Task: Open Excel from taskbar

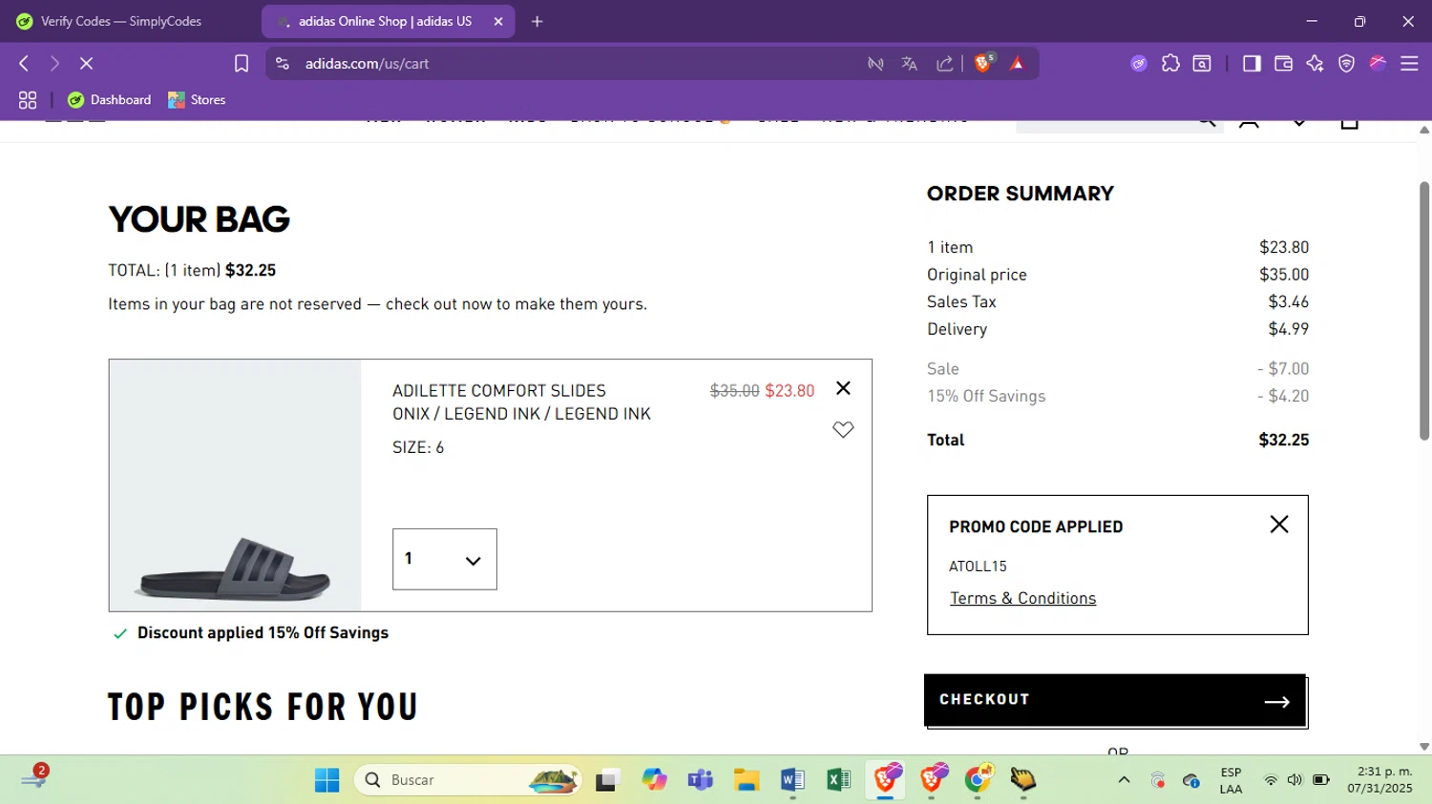Action: [839, 780]
